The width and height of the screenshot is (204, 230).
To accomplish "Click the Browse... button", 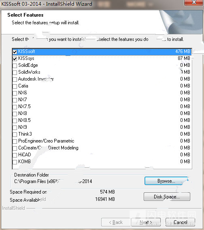I will [166, 181].
